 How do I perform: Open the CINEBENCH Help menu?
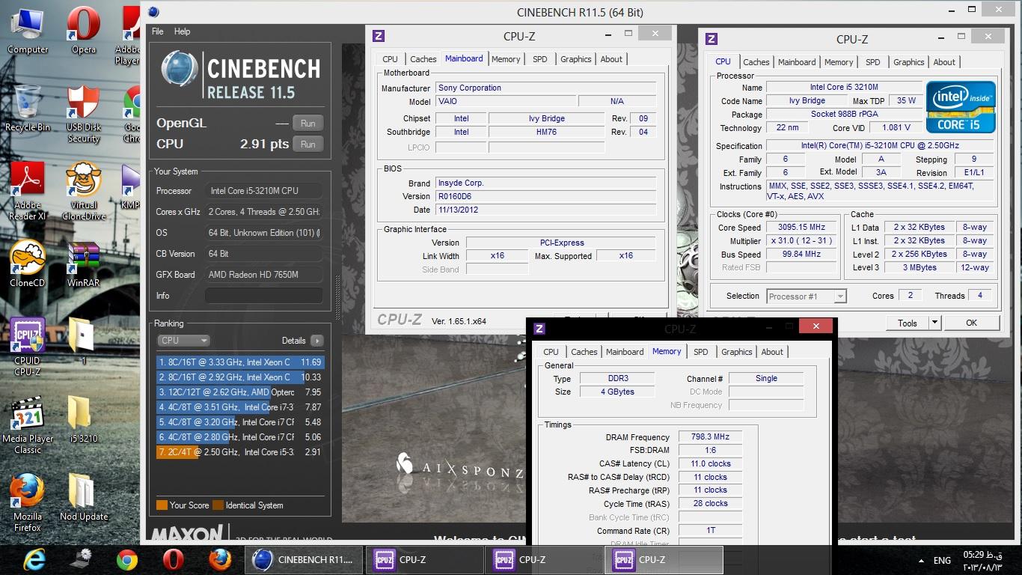[x=182, y=31]
